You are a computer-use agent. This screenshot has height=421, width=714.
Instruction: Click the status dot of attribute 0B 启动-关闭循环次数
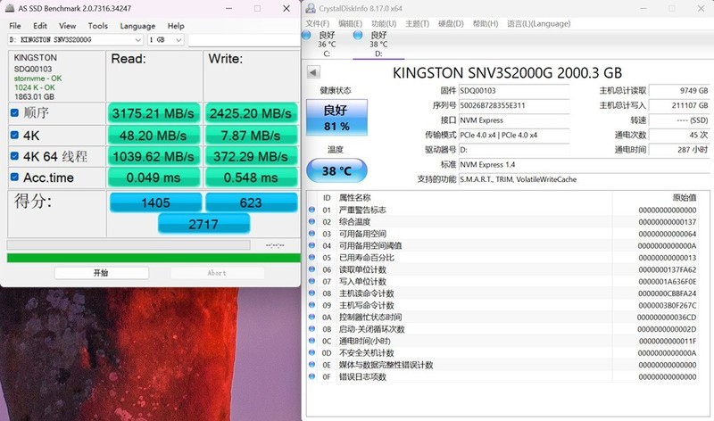coord(311,328)
